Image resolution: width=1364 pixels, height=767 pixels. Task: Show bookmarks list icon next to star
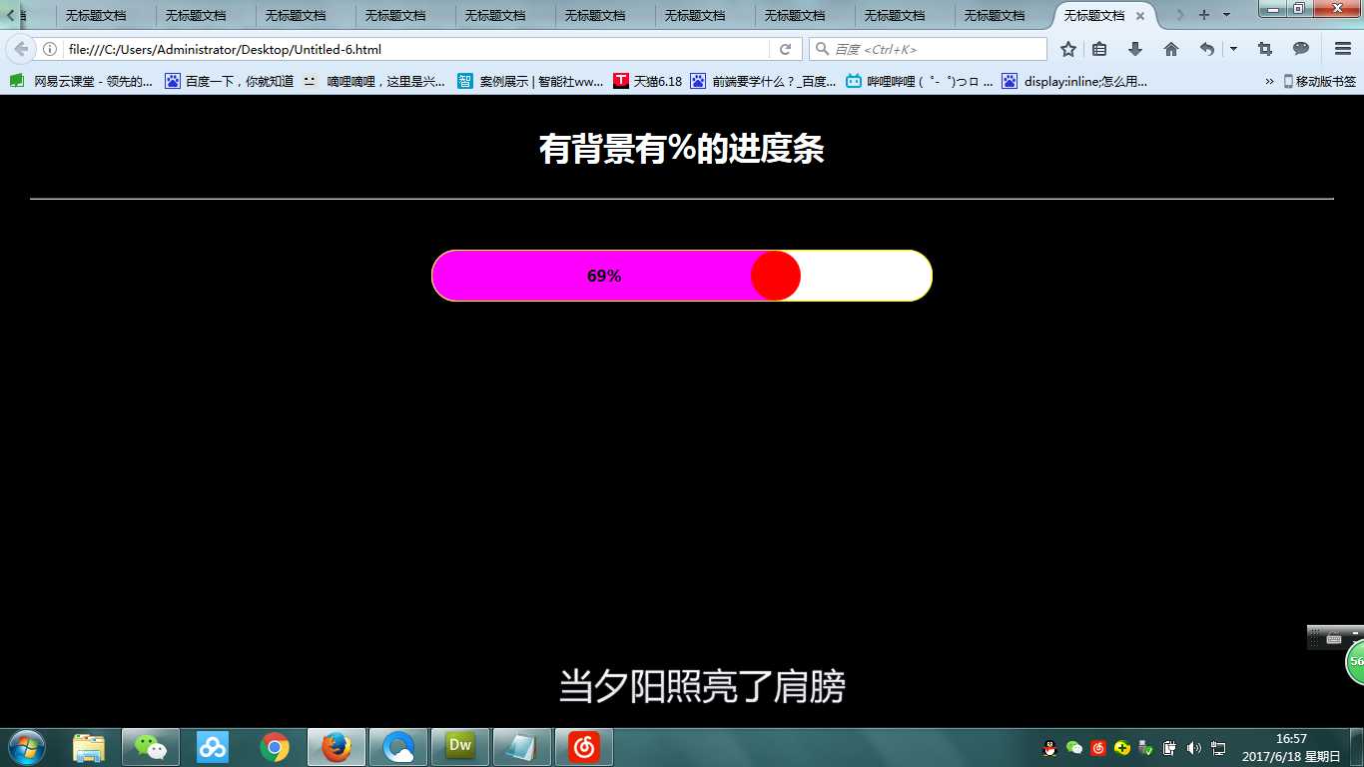(x=1099, y=49)
